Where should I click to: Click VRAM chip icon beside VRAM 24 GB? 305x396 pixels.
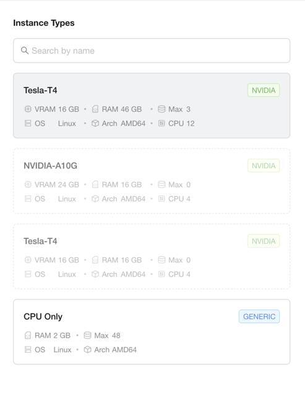click(28, 184)
